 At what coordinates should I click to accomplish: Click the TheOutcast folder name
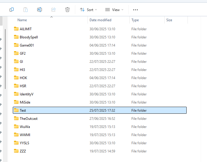click(x=29, y=119)
